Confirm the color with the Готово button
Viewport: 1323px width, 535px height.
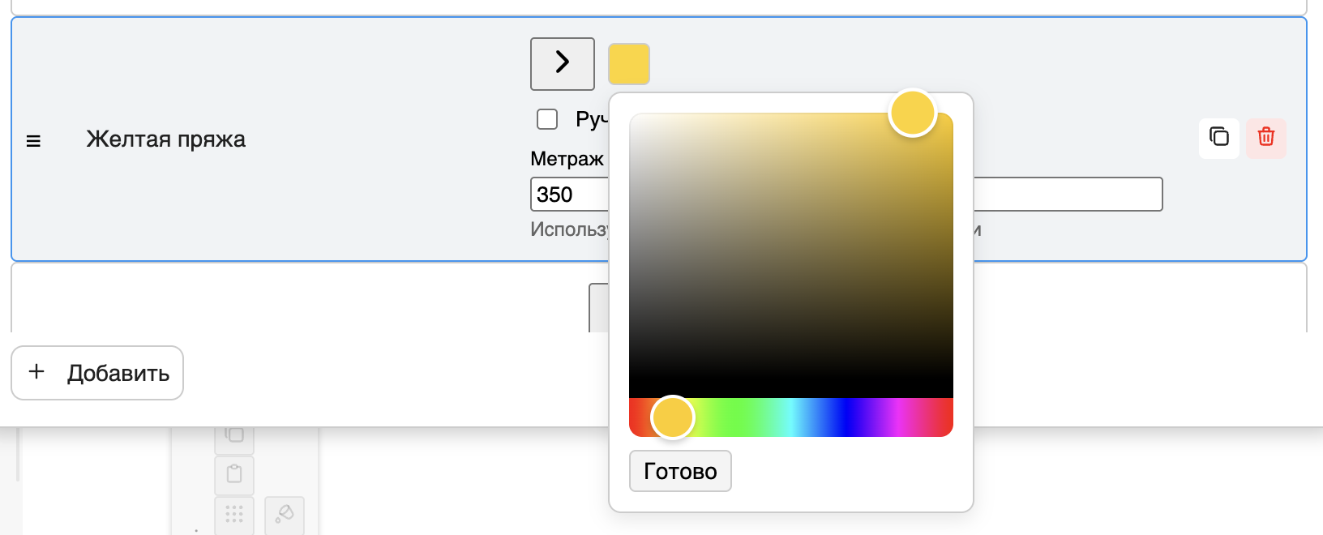pyautogui.click(x=680, y=471)
